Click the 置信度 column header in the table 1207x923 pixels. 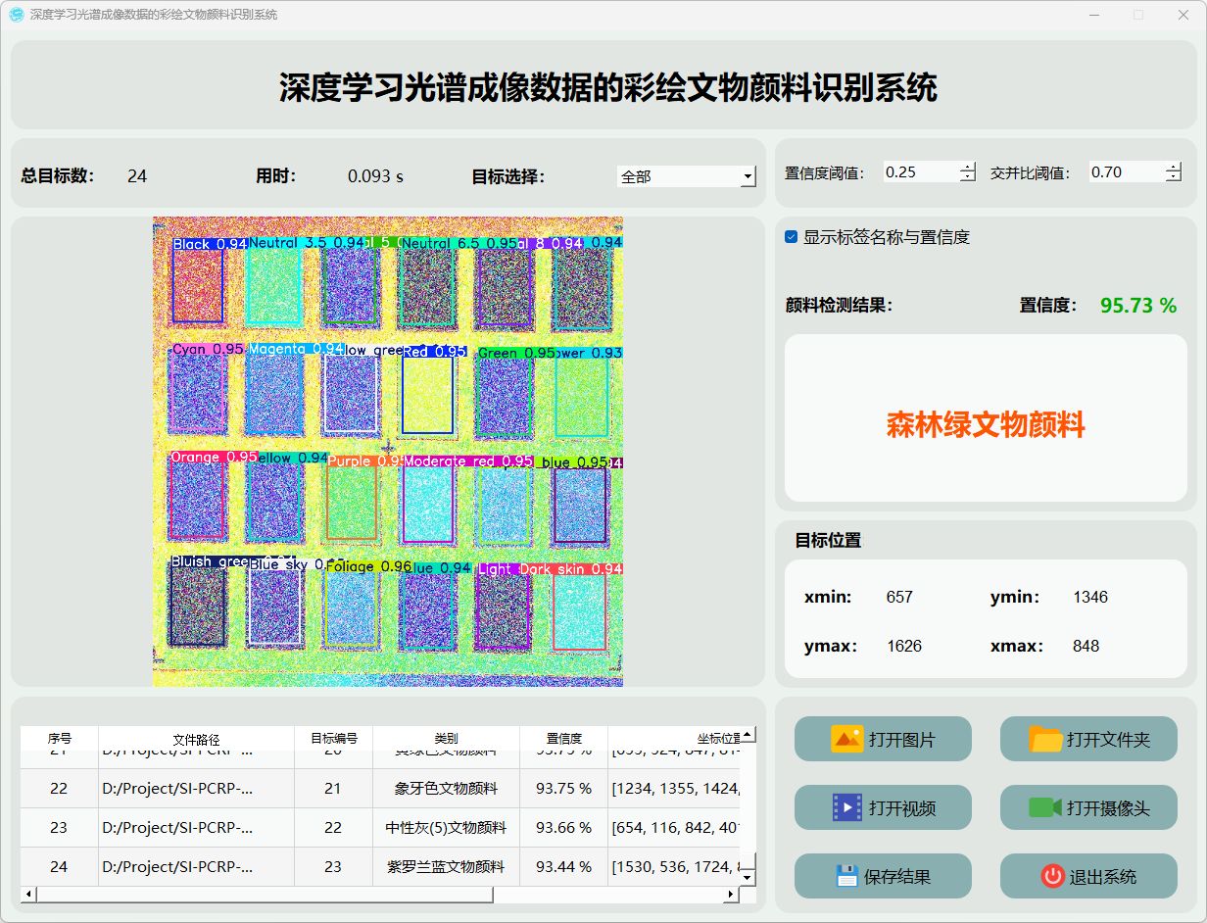click(x=563, y=739)
